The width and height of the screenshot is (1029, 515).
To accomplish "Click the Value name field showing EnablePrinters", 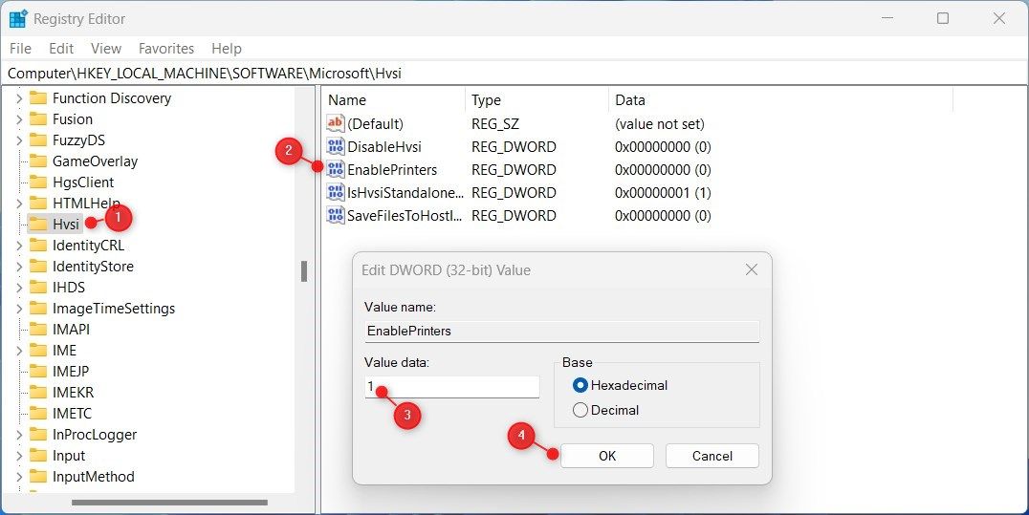I will (x=561, y=332).
